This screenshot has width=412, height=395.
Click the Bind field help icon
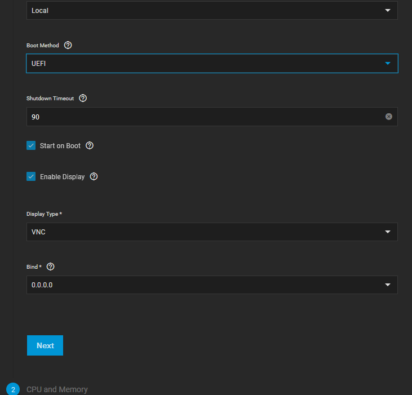point(51,267)
